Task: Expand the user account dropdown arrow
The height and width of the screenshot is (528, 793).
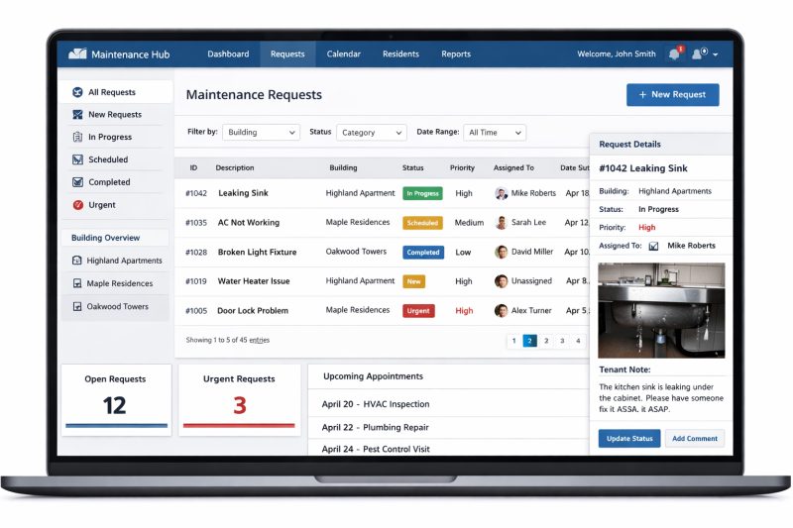Action: pos(715,54)
